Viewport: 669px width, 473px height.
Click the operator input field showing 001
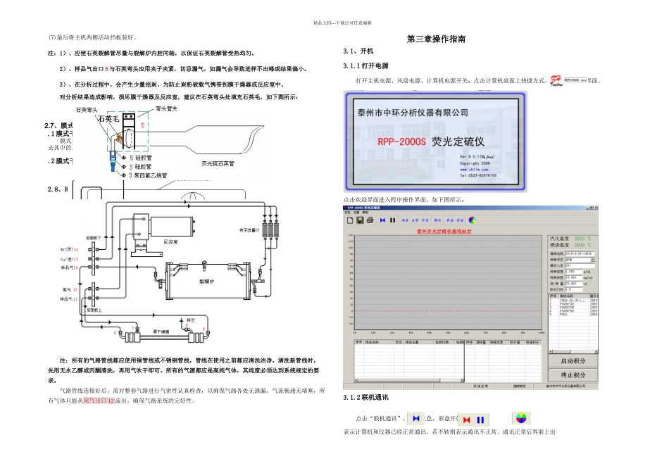[580, 266]
